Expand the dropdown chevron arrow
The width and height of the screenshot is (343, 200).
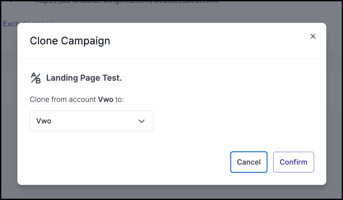tap(141, 121)
